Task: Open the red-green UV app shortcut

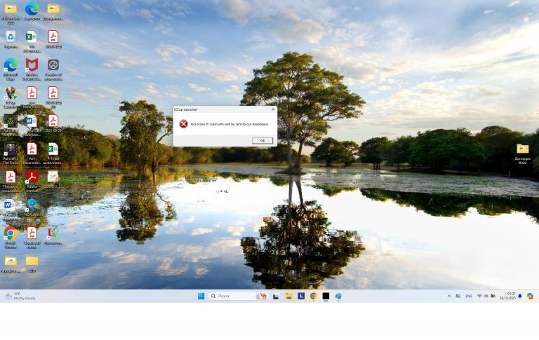Action: tap(53, 236)
